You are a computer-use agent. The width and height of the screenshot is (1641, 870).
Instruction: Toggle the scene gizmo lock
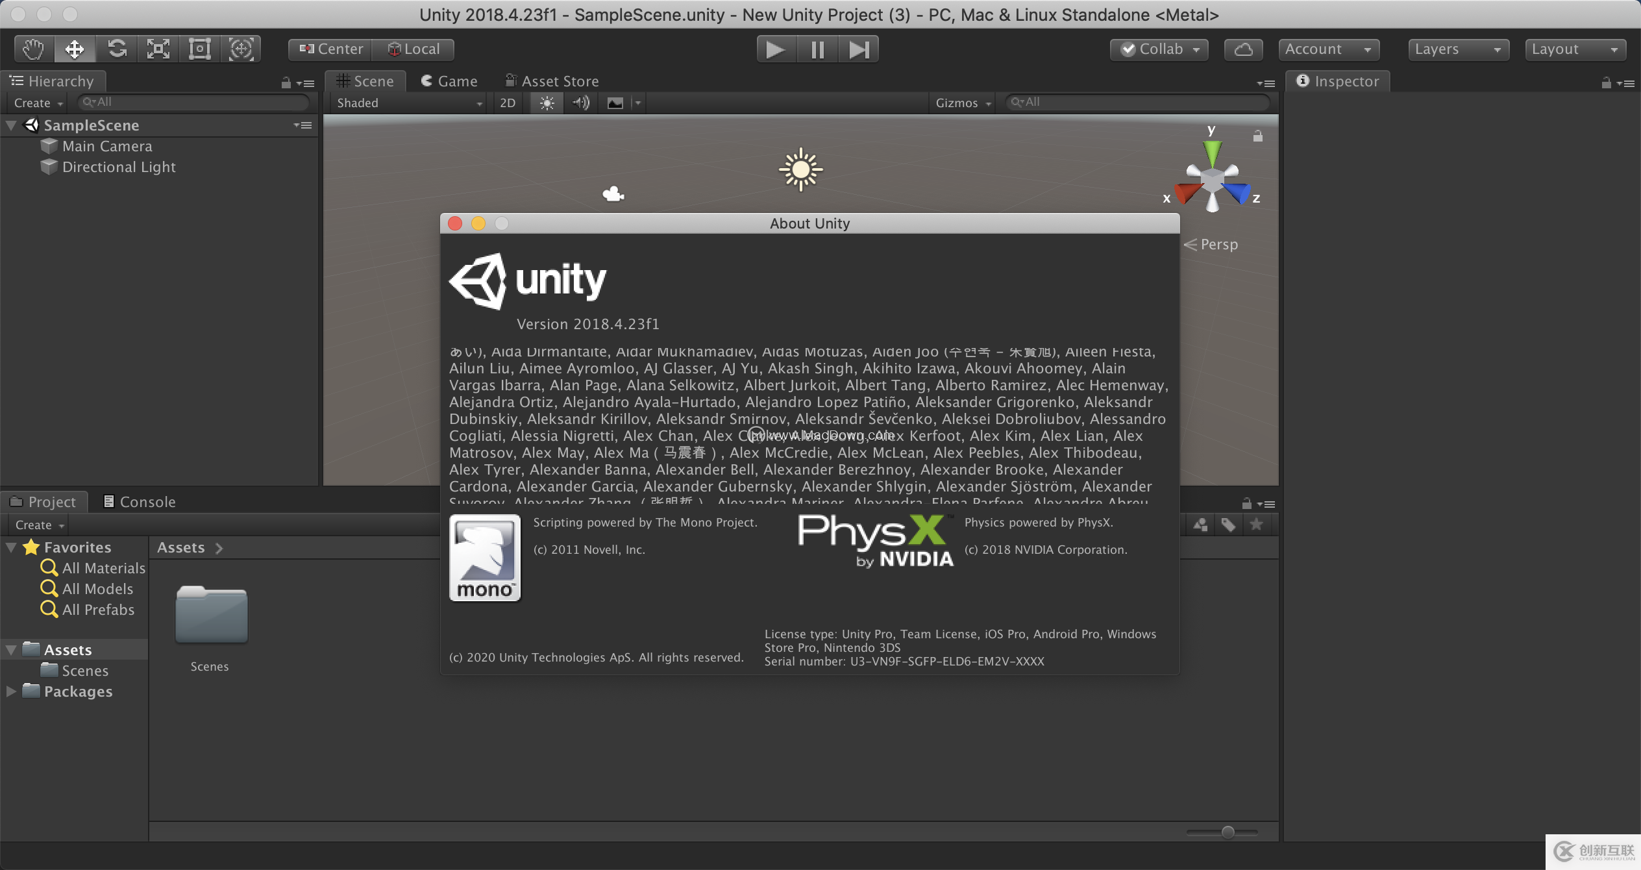1257,136
